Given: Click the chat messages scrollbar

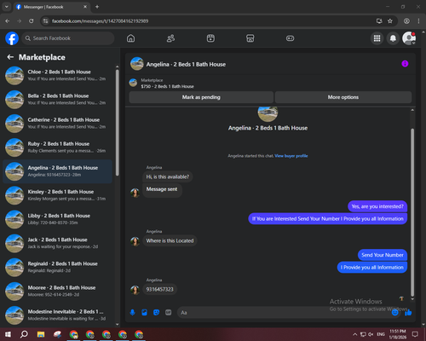Looking at the screenshot, I should click(x=412, y=211).
